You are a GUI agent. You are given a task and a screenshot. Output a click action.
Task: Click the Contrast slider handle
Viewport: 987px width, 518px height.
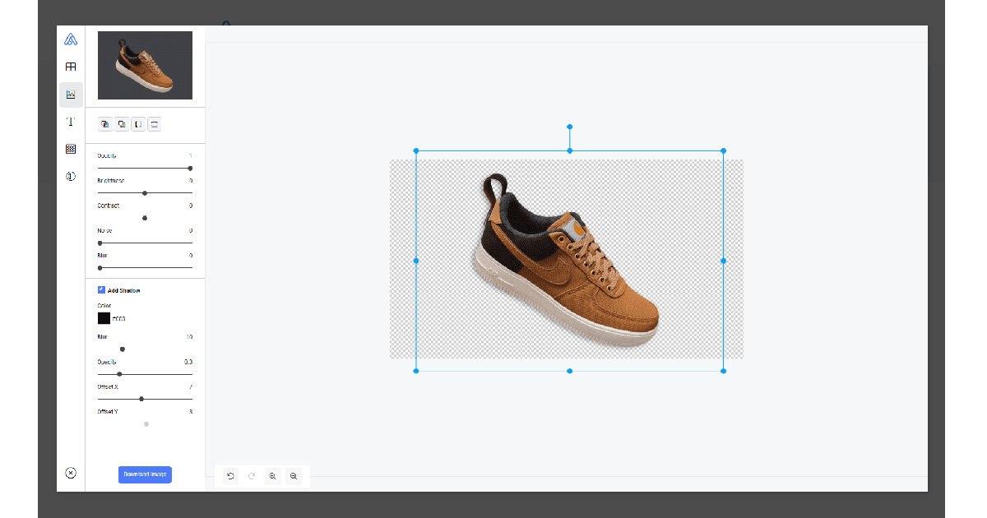pyautogui.click(x=145, y=218)
